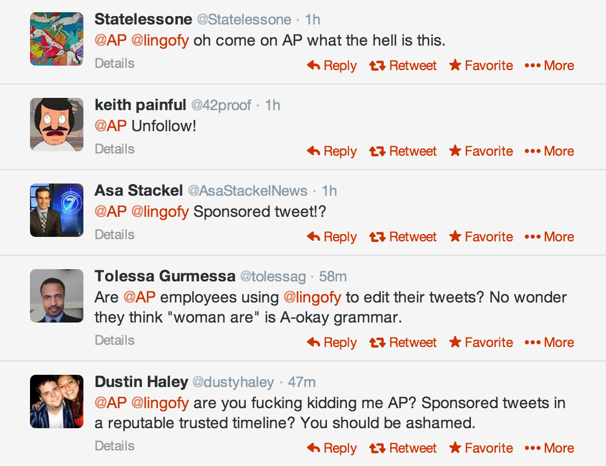The image size is (606, 466).
Task: Expand More options on Tolessa Gurmessa's tweet
Action: pos(549,343)
